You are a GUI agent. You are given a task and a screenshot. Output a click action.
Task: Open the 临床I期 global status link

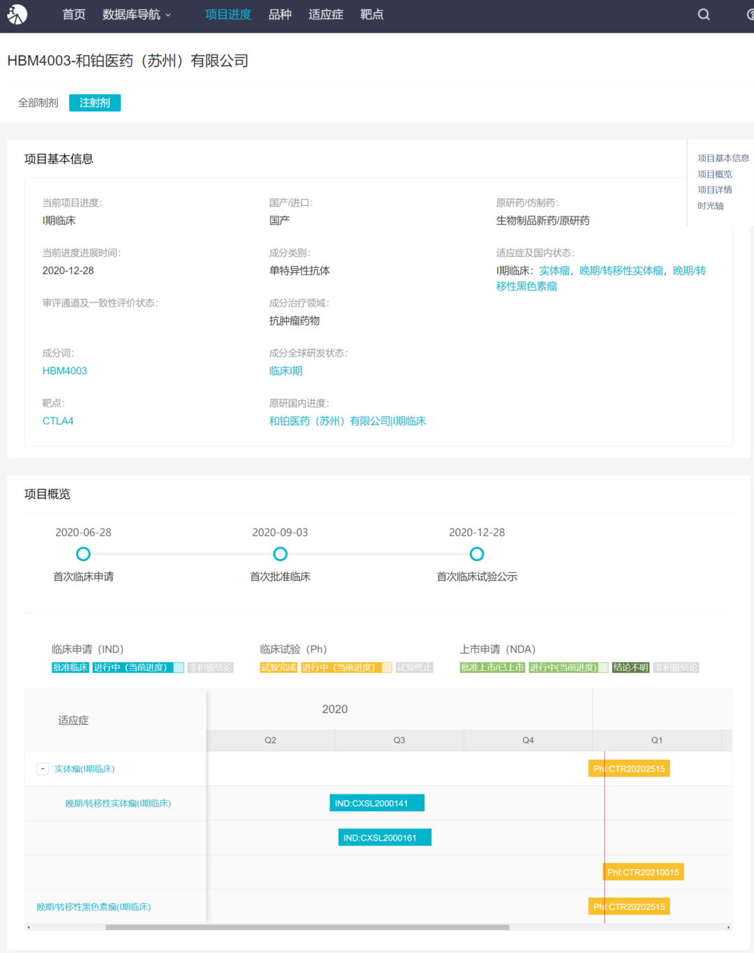286,371
